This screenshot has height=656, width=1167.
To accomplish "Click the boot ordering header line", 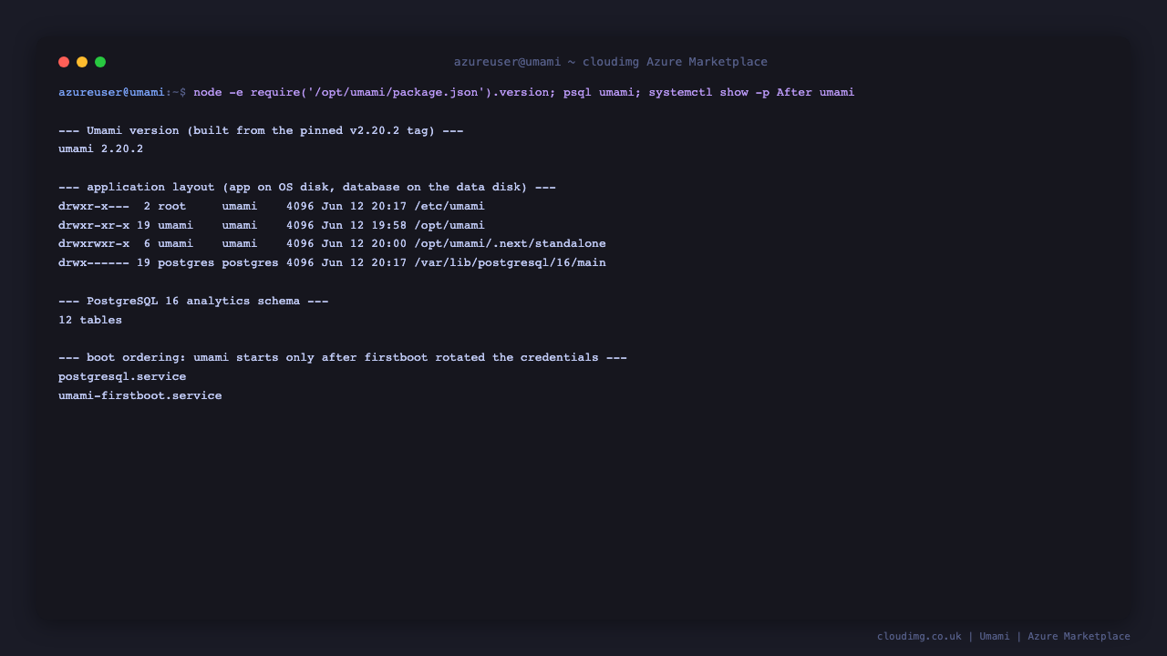I will (x=343, y=357).
